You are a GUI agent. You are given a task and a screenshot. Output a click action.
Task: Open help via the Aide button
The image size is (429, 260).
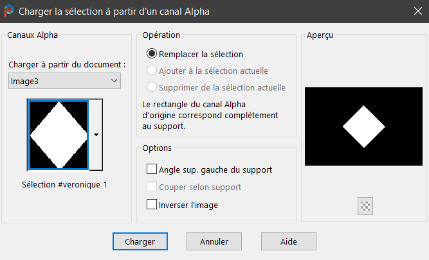tap(288, 241)
